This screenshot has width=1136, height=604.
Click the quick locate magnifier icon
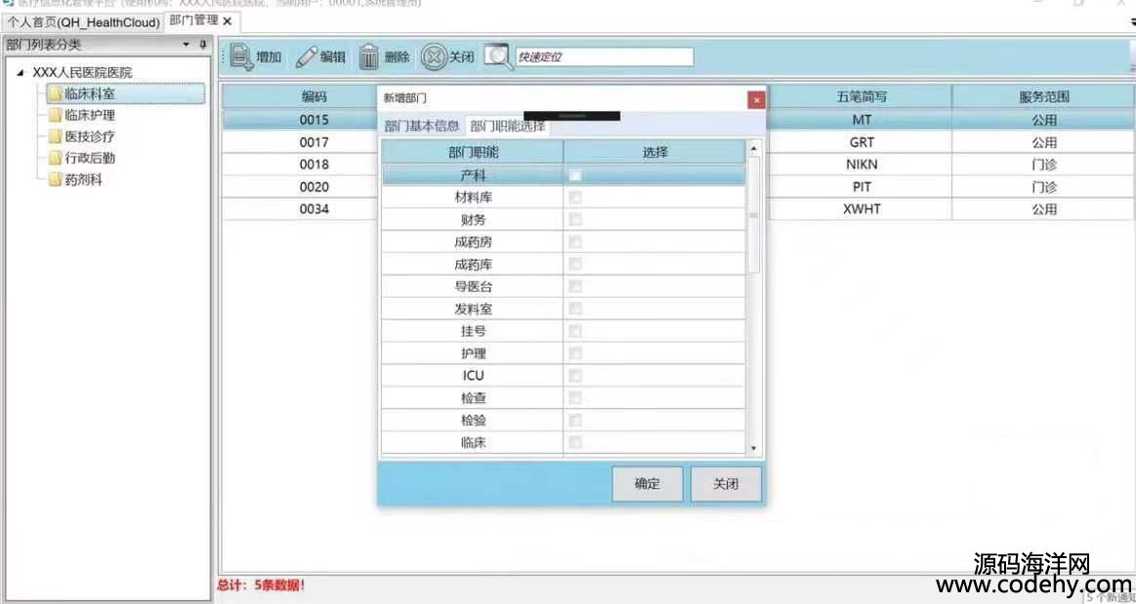[x=497, y=58]
